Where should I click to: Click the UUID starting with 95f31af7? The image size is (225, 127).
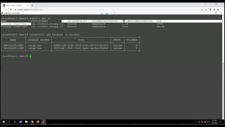coord(81,48)
